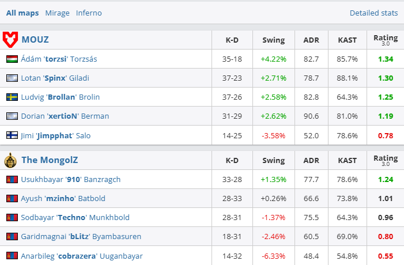Select the All maps tab

22,13
